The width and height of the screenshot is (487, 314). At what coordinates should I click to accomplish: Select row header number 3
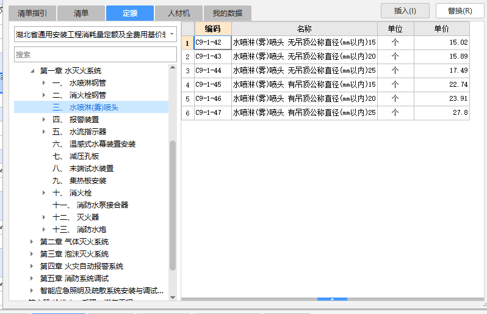pos(187,71)
